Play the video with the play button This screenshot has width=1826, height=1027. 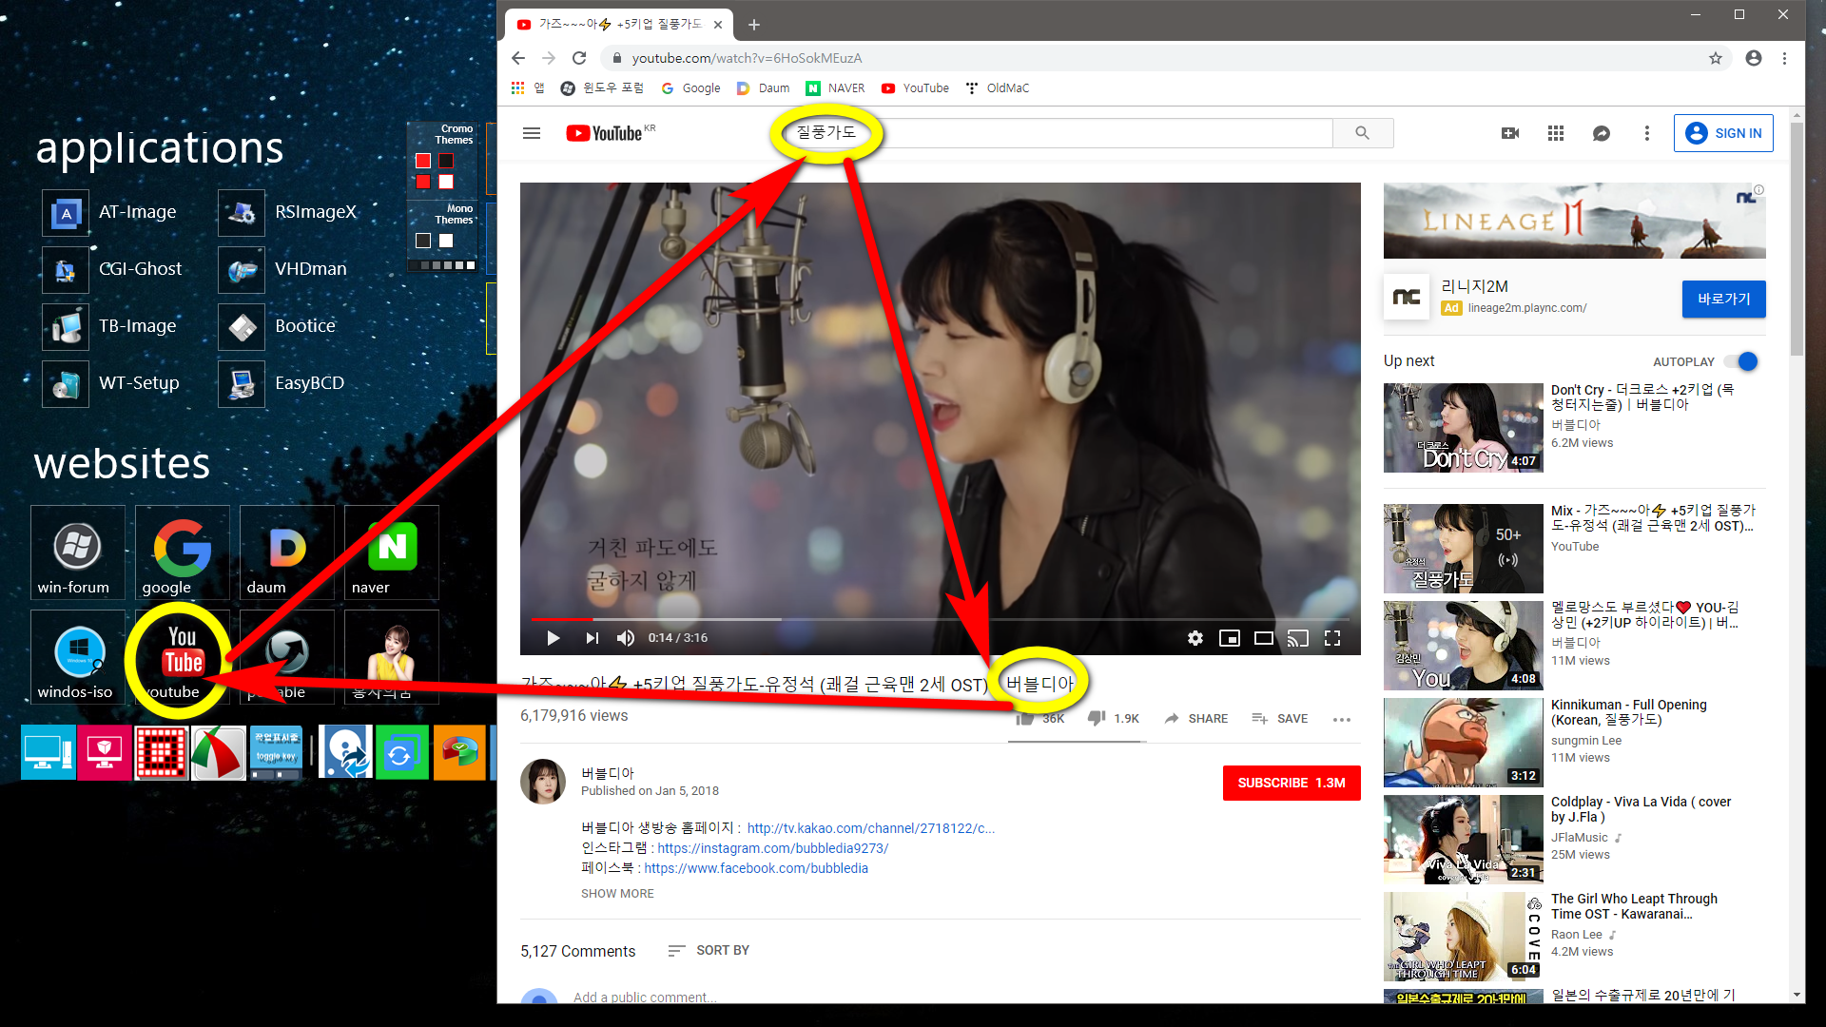point(553,638)
